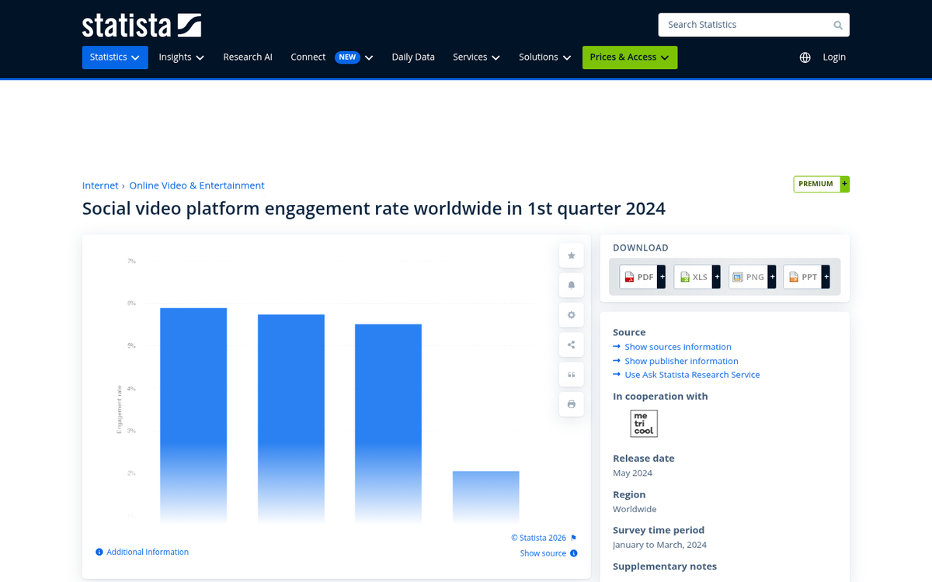Open the Research AI menu item
The height and width of the screenshot is (582, 932).
click(x=248, y=57)
